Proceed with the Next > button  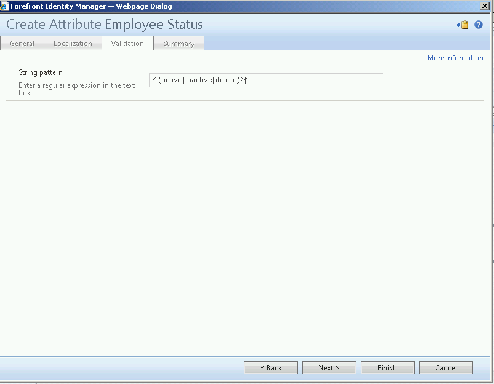pos(329,367)
